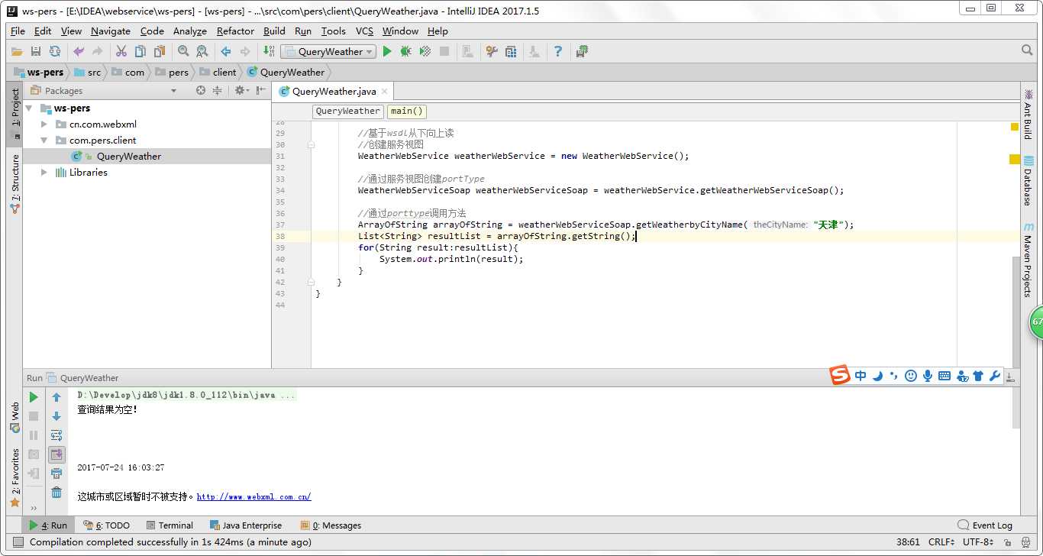
Task: Open the UTF-8 encoding dropdown
Action: (977, 542)
